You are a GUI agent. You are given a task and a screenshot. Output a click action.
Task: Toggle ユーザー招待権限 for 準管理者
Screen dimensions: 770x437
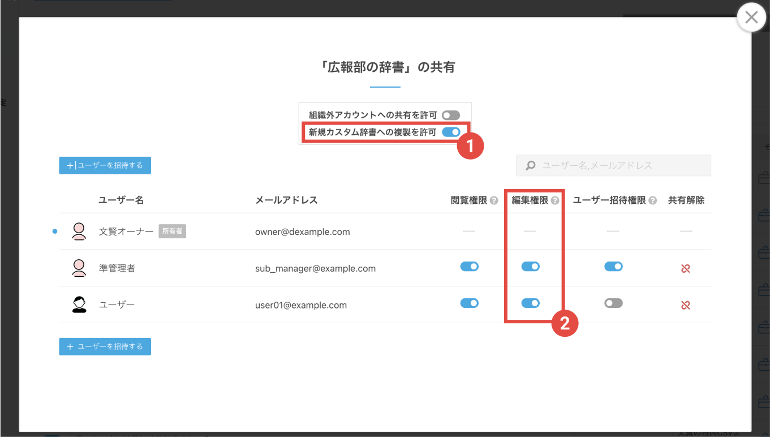(x=613, y=267)
